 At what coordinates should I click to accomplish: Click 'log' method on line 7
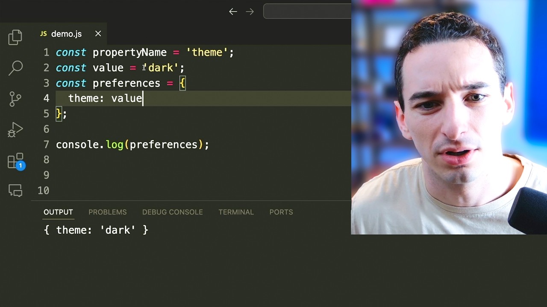(x=114, y=145)
